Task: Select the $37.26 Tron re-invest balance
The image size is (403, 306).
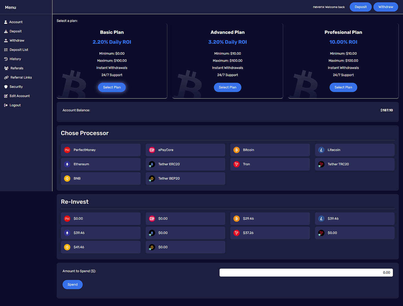Action: pyautogui.click(x=270, y=233)
